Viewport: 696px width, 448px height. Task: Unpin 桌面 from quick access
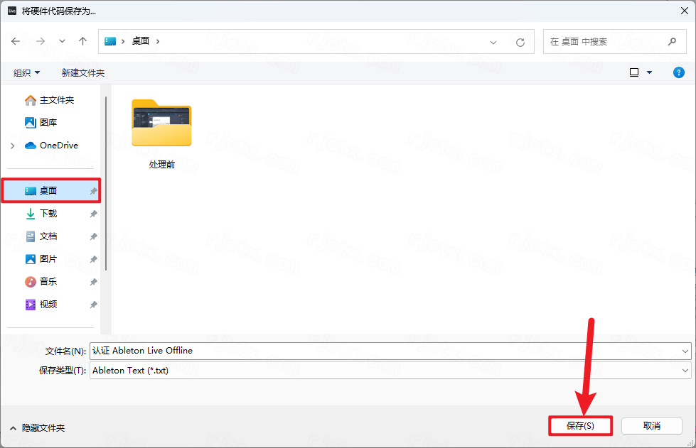tap(92, 192)
